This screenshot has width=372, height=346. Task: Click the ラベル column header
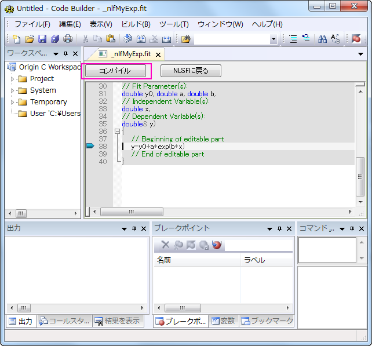tap(267, 260)
